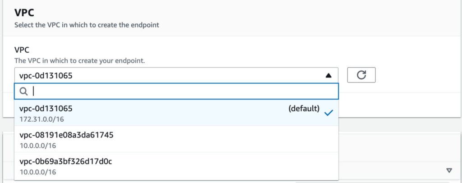This screenshot has width=462, height=183.
Task: Pick the default vpc-0d131065 list entry
Action: pyautogui.click(x=46, y=109)
